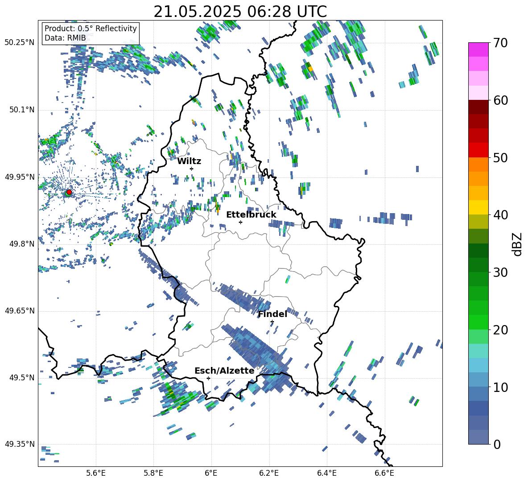Click the colorbar tick value 50
The width and height of the screenshot is (528, 482).
(500, 158)
